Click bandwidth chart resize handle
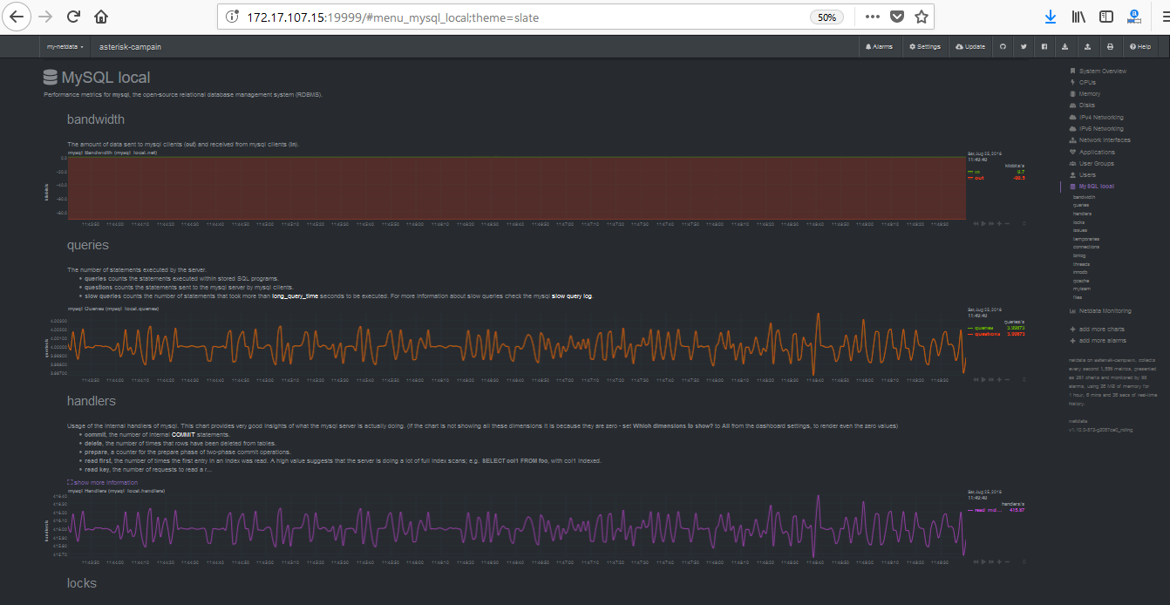The height and width of the screenshot is (605, 1170). [x=1024, y=223]
